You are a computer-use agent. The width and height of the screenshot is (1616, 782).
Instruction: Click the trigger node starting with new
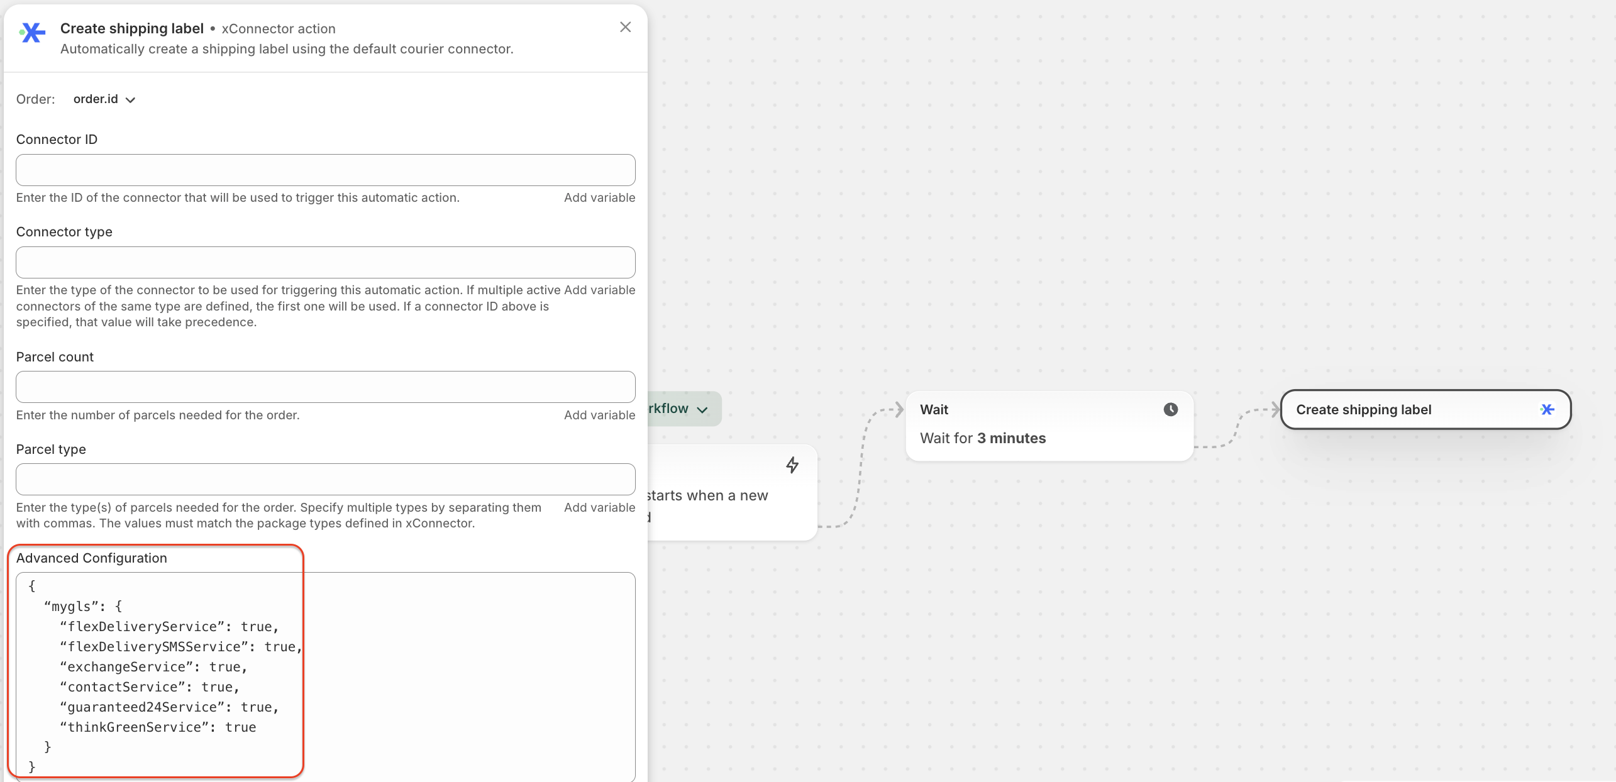(729, 495)
